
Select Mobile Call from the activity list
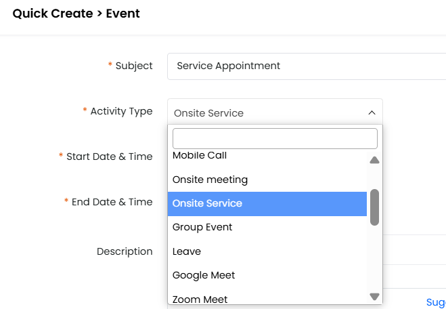tap(200, 156)
